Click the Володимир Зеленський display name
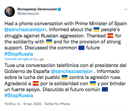Image resolution: width=131 pixels, height=111 pixels. click(37, 9)
